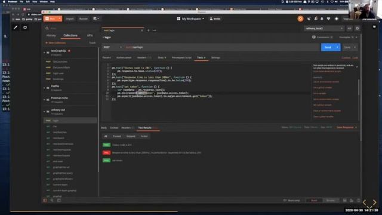The width and height of the screenshot is (382, 215).
Task: Click the Invite button
Action: 215,19
